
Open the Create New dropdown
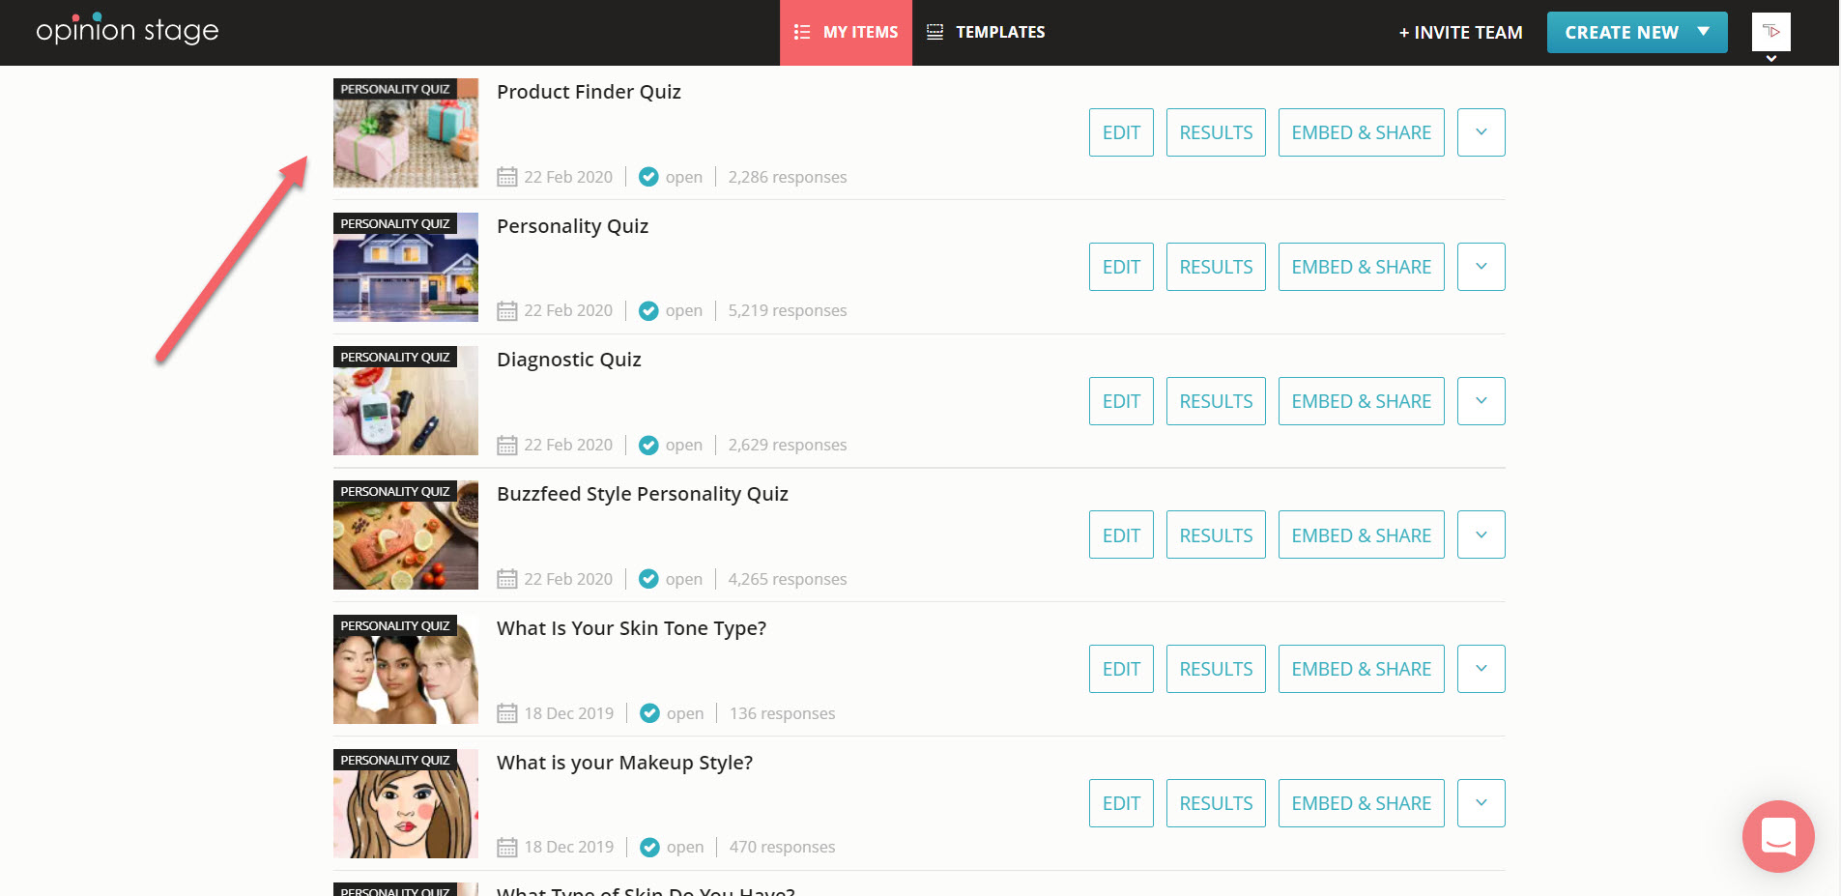1637,32
